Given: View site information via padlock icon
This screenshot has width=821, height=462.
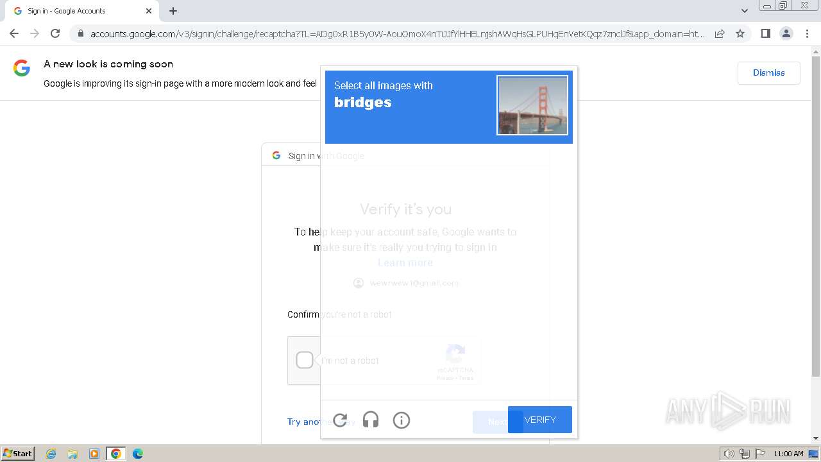Looking at the screenshot, I should pos(80,33).
